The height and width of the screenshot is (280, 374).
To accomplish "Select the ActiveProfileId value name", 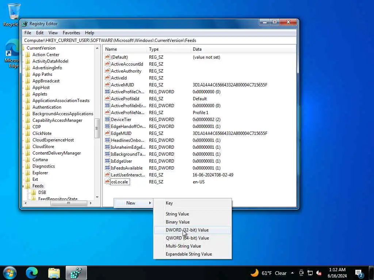I will [125, 98].
